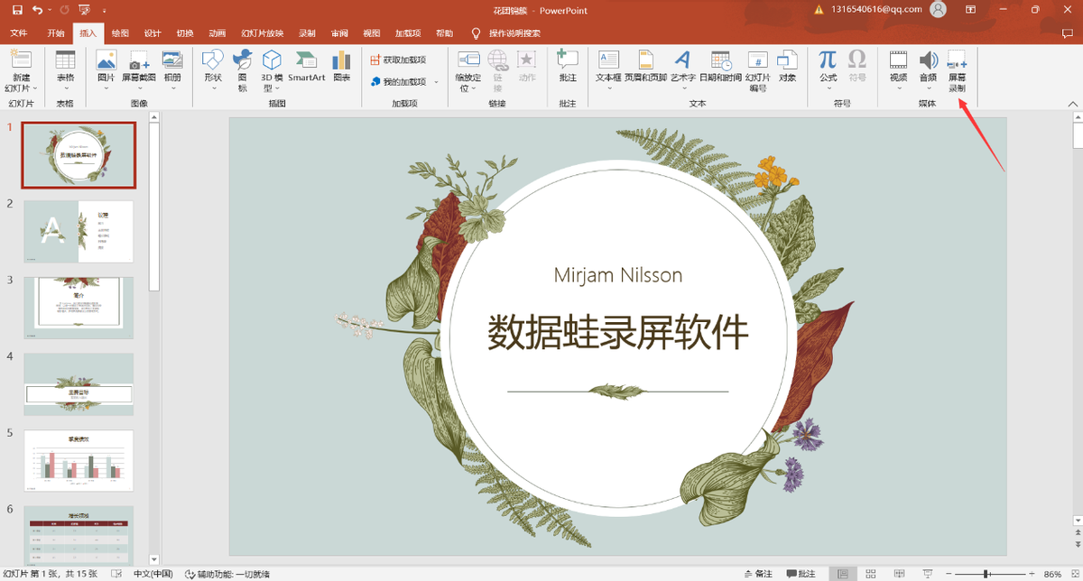The height and width of the screenshot is (581, 1083).
Task: Toggle 备注 notes pane in status bar
Action: click(756, 574)
